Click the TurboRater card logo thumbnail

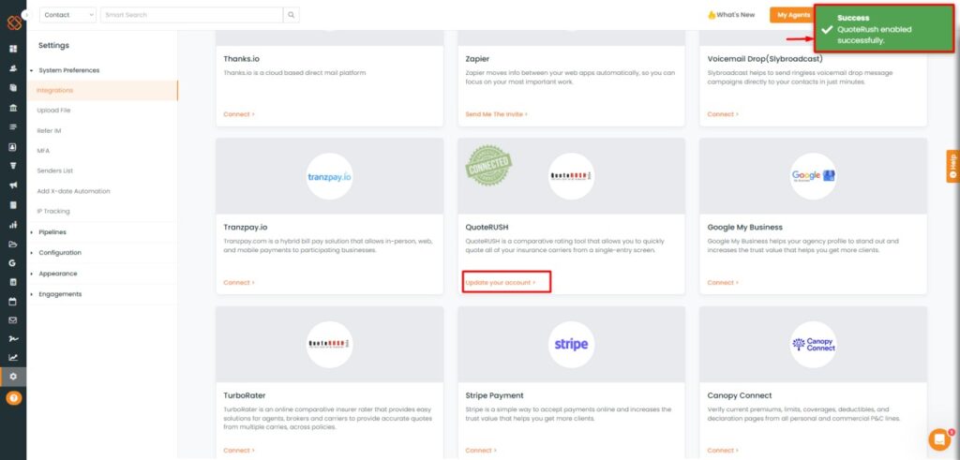329,345
